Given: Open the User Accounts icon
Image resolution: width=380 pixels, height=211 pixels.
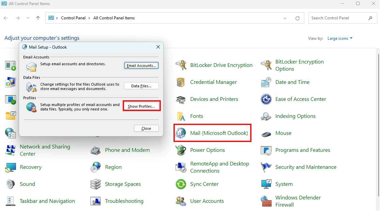Looking at the screenshot, I should pyautogui.click(x=181, y=201).
